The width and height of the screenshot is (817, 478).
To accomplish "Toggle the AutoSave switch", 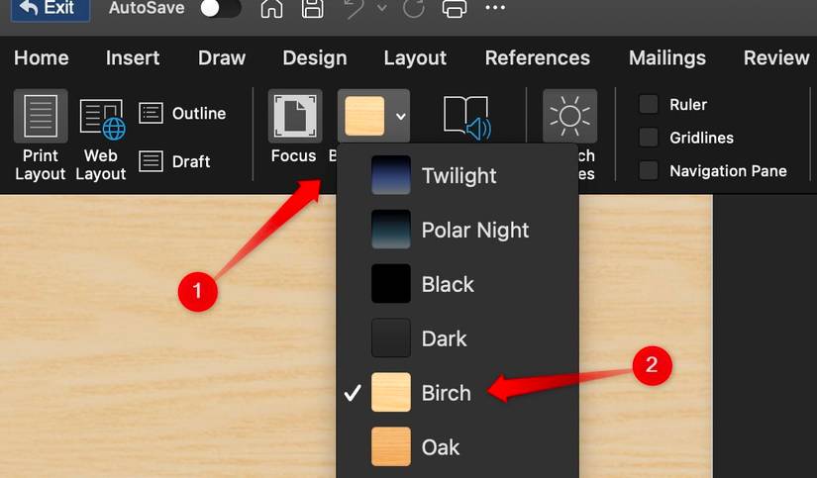I will [220, 9].
